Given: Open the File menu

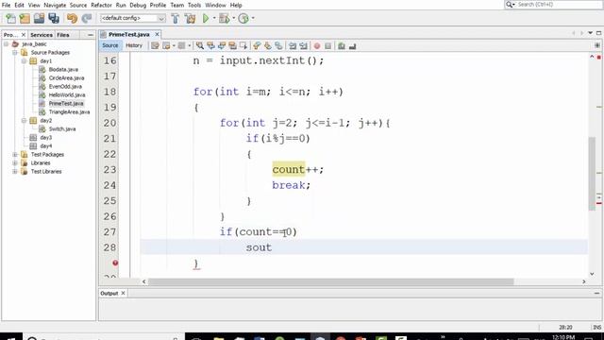Looking at the screenshot, I should click(7, 5).
